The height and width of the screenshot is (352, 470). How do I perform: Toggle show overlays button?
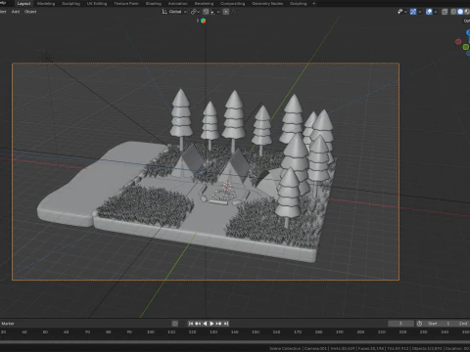(x=429, y=12)
